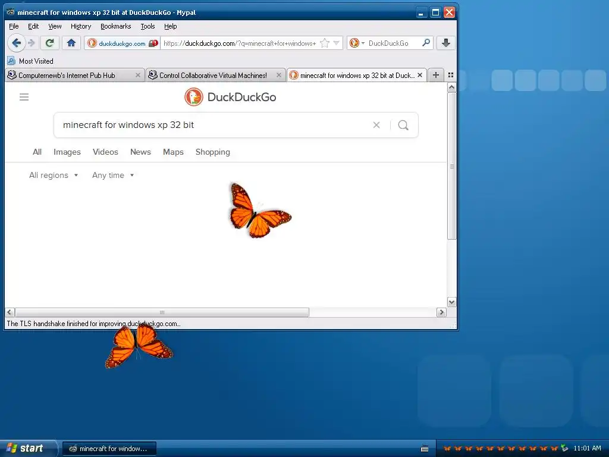609x457 pixels.
Task: Click the search bar magnifier icon
Action: click(x=426, y=43)
